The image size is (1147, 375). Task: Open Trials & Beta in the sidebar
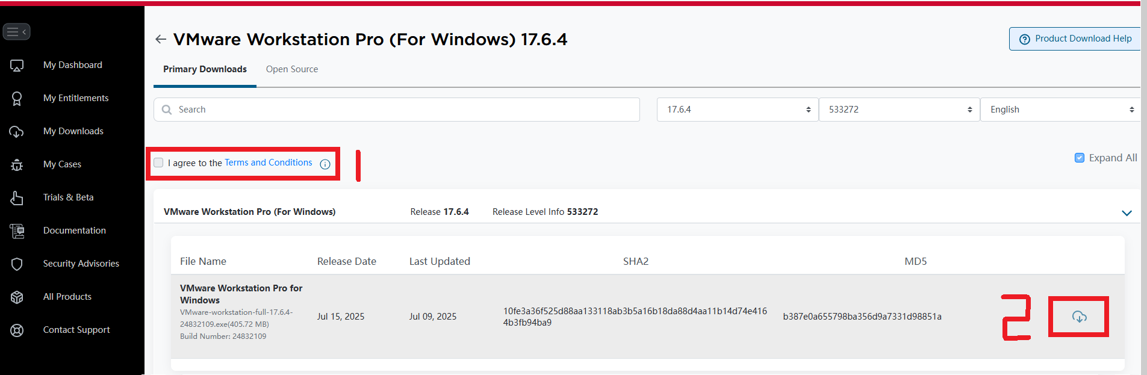click(69, 197)
